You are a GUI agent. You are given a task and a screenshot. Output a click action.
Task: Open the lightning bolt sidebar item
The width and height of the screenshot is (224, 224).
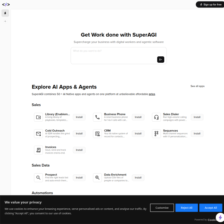click(x=5, y=13)
